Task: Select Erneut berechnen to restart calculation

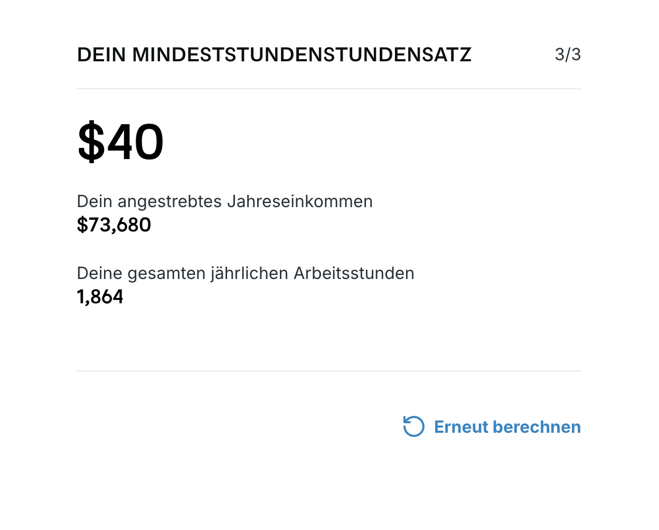Action: (x=506, y=426)
